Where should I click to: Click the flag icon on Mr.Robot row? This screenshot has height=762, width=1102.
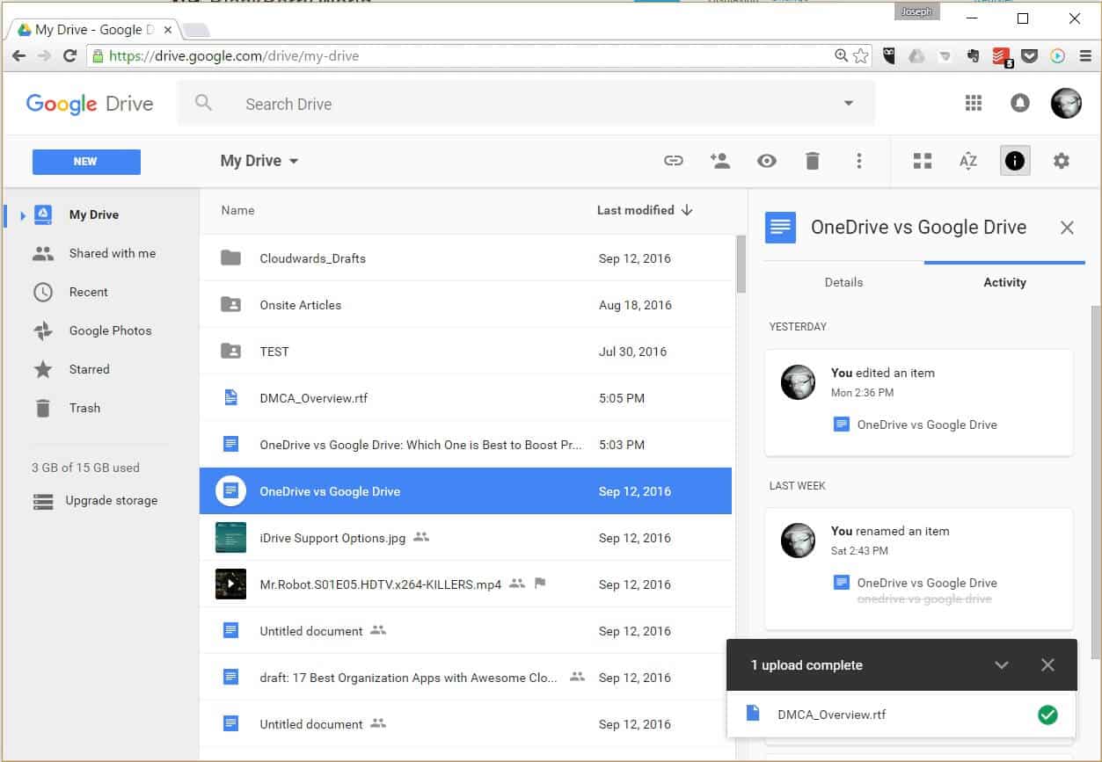pyautogui.click(x=540, y=584)
